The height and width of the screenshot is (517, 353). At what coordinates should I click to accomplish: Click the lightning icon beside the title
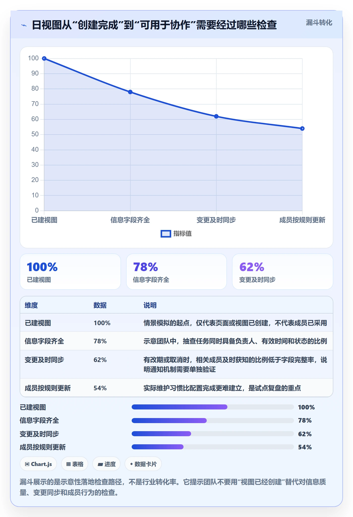click(x=24, y=25)
